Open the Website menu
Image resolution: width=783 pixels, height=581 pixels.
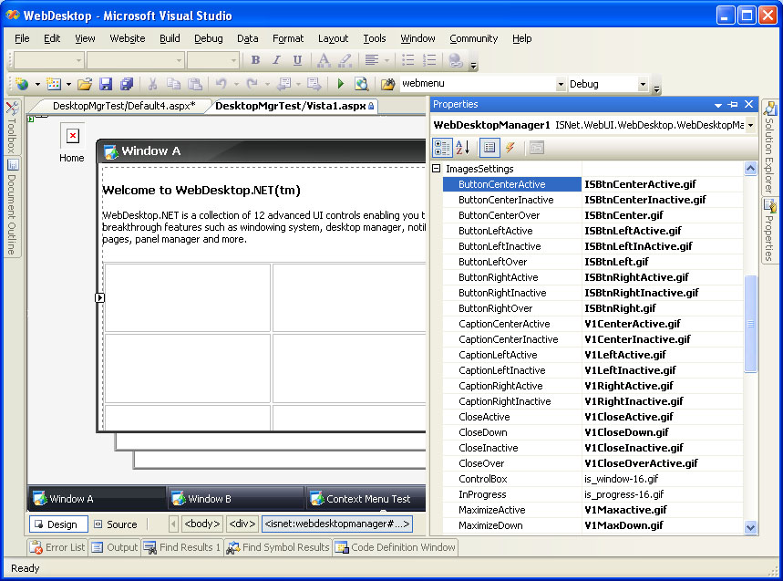click(x=127, y=38)
